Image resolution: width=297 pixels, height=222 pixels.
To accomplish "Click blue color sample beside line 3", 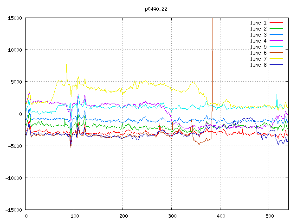I will tap(277, 35).
